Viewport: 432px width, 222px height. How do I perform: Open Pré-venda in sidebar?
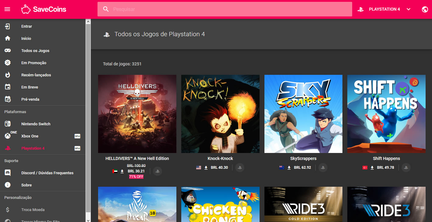(x=43, y=99)
